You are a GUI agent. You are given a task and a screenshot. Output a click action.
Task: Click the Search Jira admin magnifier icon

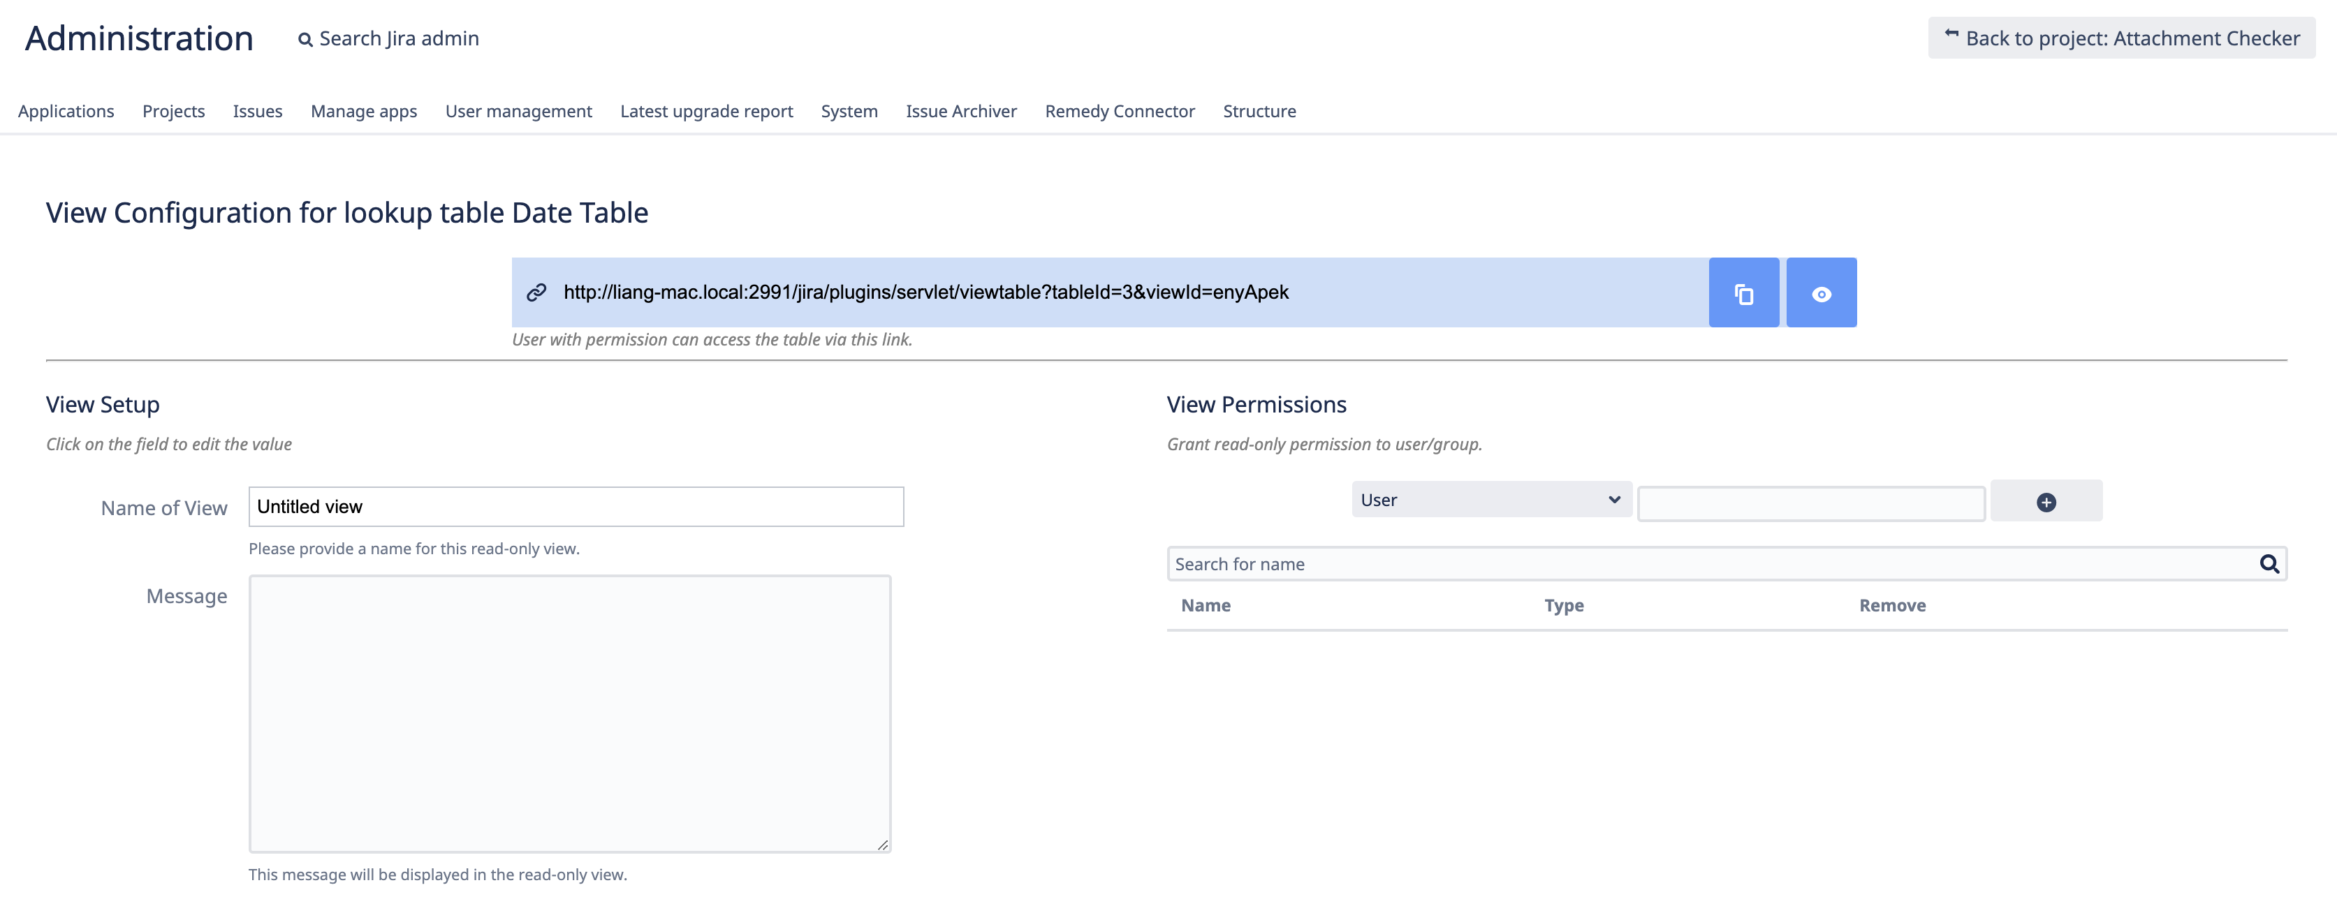coord(306,40)
